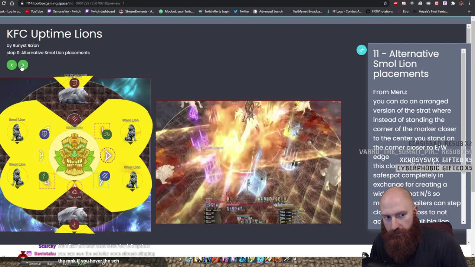
Task: Select Battle chat tab in game
Action: [52, 264]
